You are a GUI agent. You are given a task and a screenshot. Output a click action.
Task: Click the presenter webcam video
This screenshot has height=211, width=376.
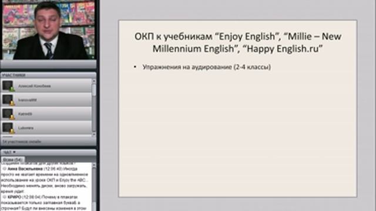[48, 30]
